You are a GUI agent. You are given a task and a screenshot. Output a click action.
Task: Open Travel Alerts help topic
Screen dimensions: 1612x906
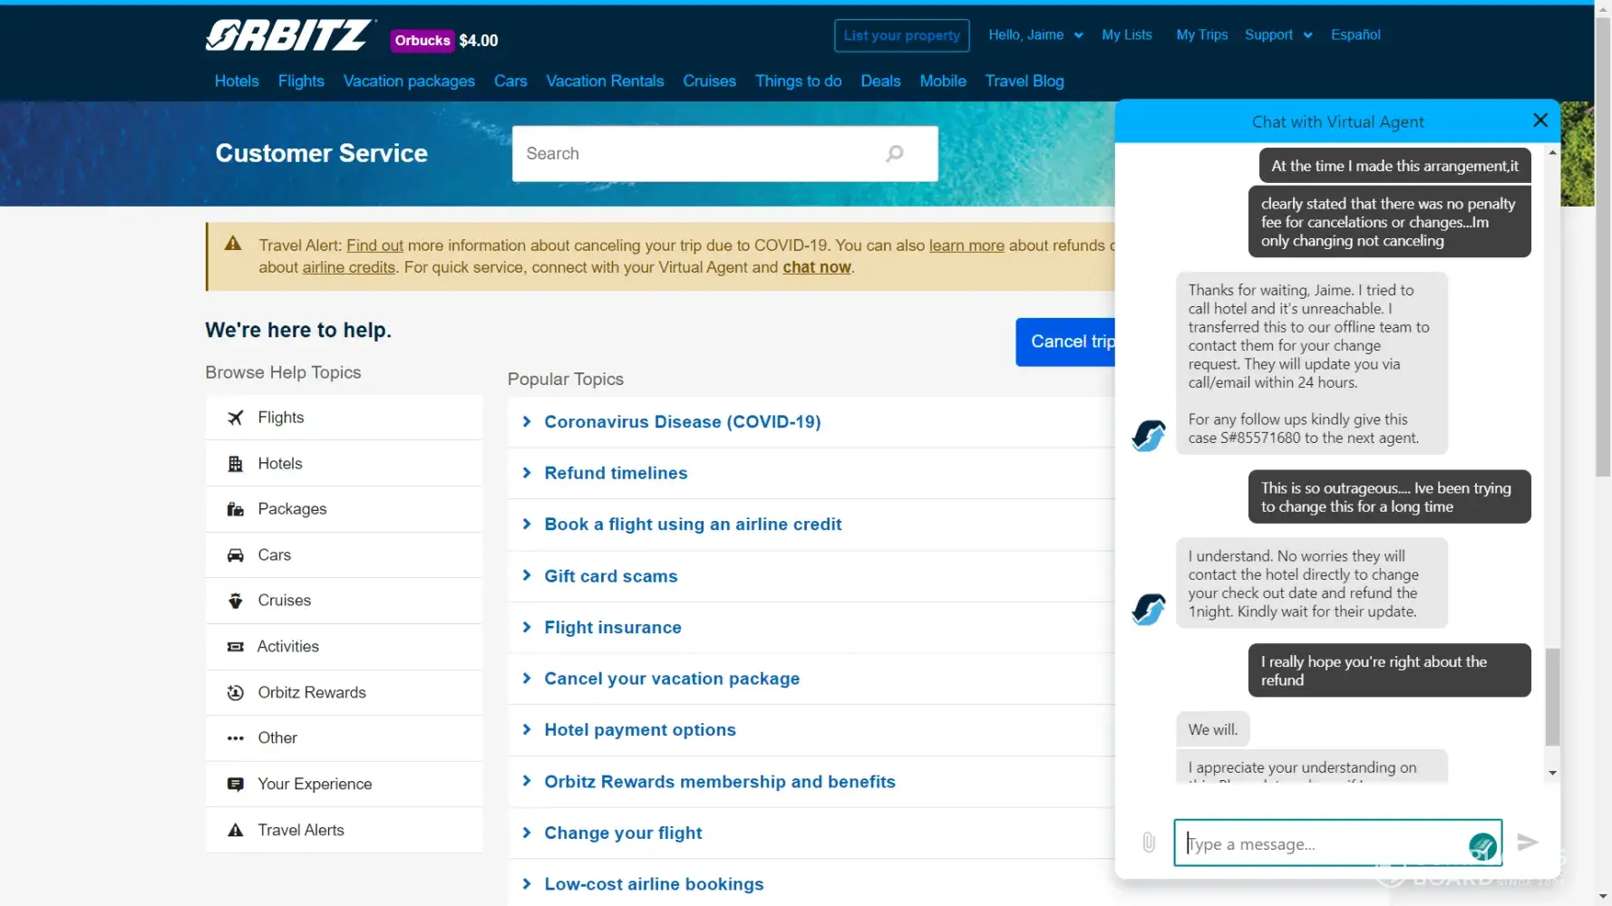click(300, 830)
